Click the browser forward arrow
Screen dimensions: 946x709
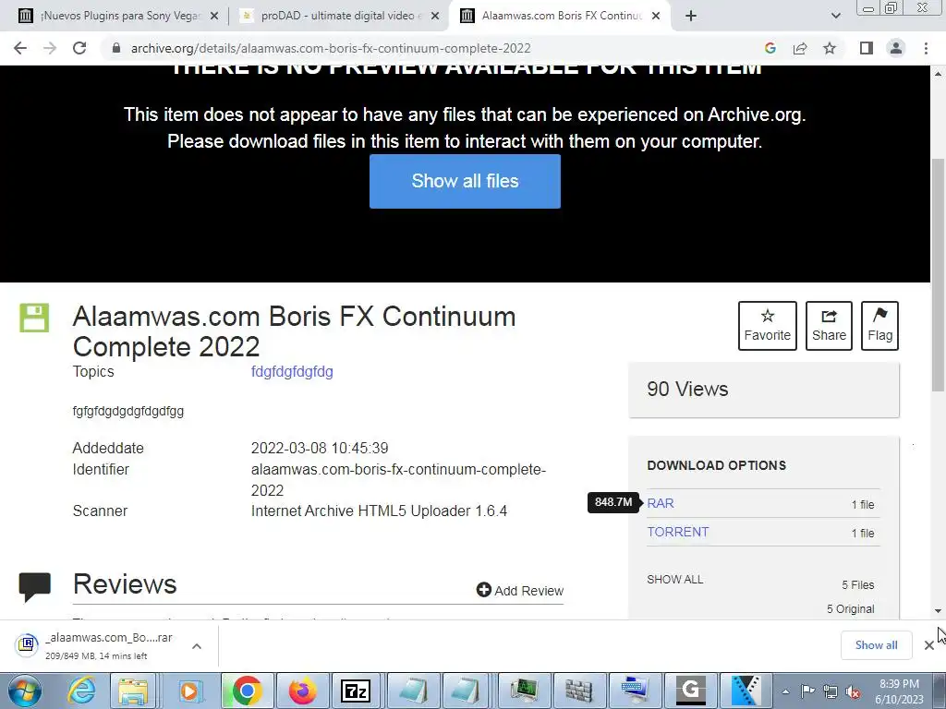click(x=50, y=48)
